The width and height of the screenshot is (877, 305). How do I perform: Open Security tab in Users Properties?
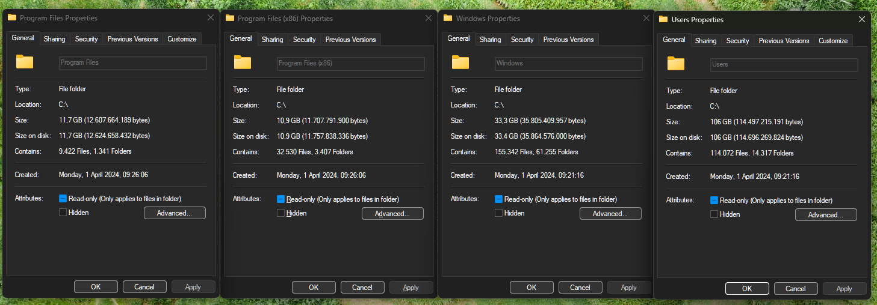click(x=737, y=41)
